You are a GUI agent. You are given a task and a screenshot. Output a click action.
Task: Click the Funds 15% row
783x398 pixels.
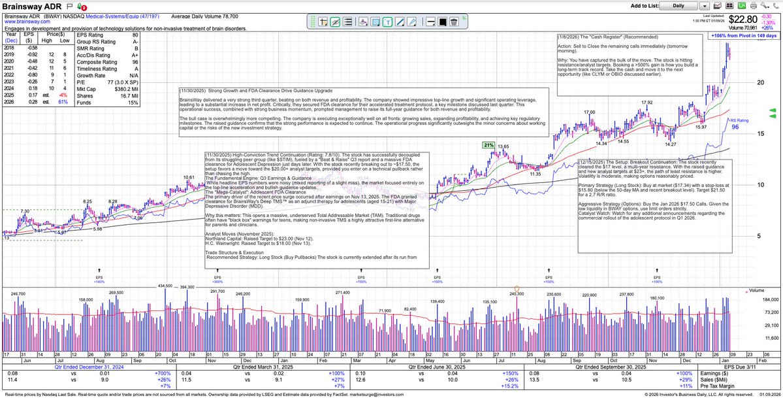coord(107,103)
